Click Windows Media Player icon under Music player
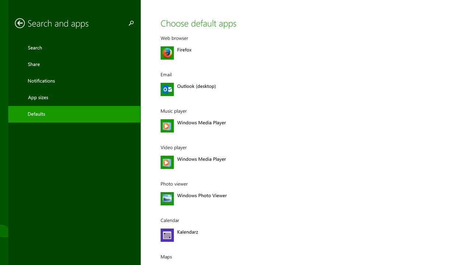The height and width of the screenshot is (265, 471). [x=167, y=126]
